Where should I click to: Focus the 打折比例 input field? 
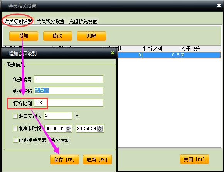pyautogui.click(x=69, y=103)
